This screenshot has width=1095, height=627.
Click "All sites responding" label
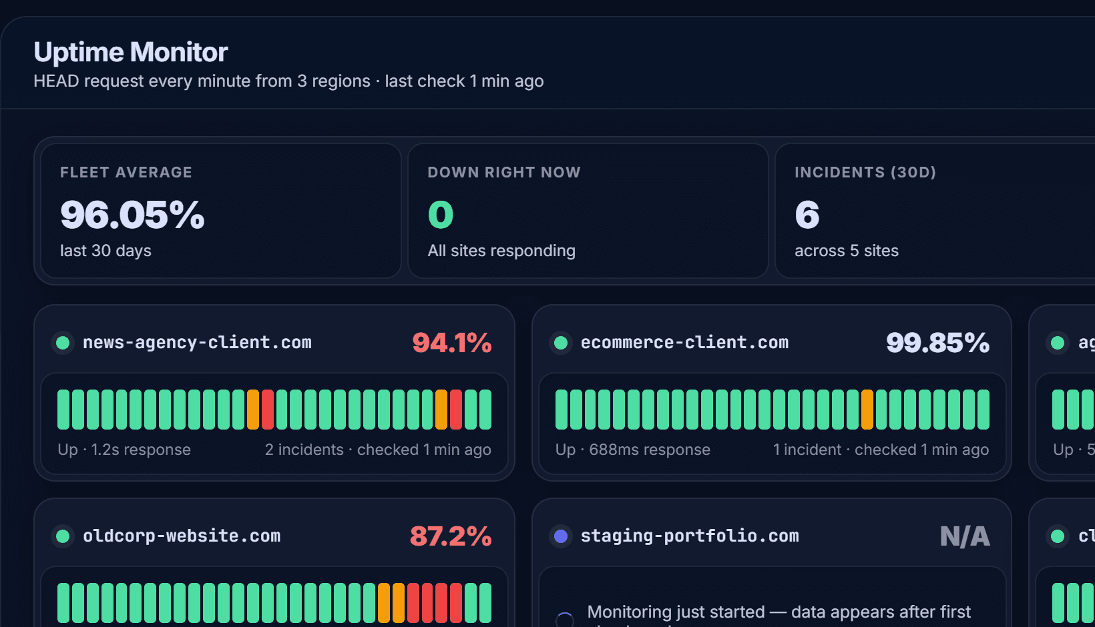click(501, 251)
